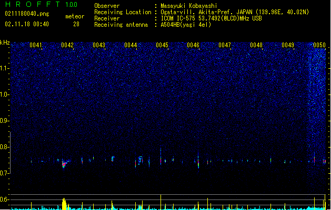Viewport: 331px width, 210px height.
Task: Click the 0045 time marker
Action: (x=162, y=45)
